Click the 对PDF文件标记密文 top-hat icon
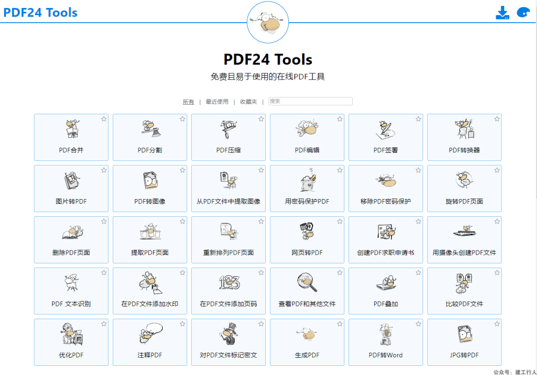537x375 pixels. (x=229, y=334)
